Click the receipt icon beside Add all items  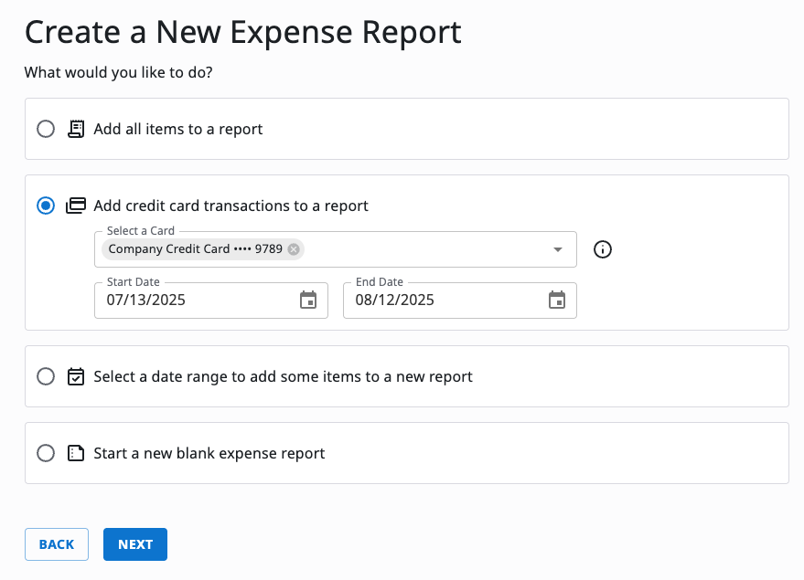(76, 129)
